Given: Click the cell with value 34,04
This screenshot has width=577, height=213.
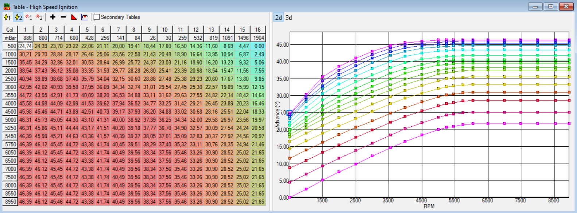Looking at the screenshot, I should [102, 79].
